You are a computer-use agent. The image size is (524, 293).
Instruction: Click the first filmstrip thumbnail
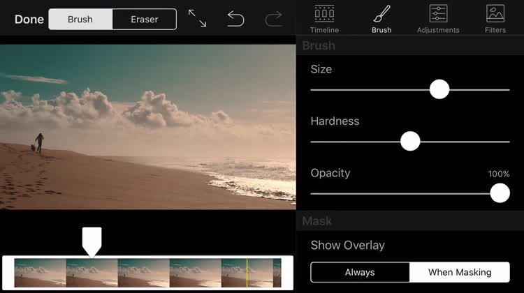pyautogui.click(x=40, y=273)
